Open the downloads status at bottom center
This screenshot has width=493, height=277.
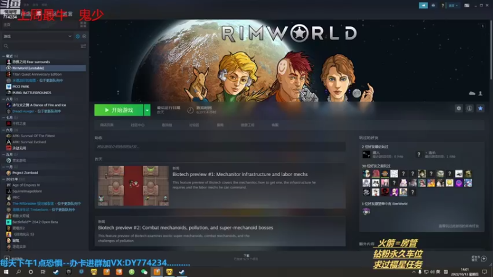(x=246, y=257)
